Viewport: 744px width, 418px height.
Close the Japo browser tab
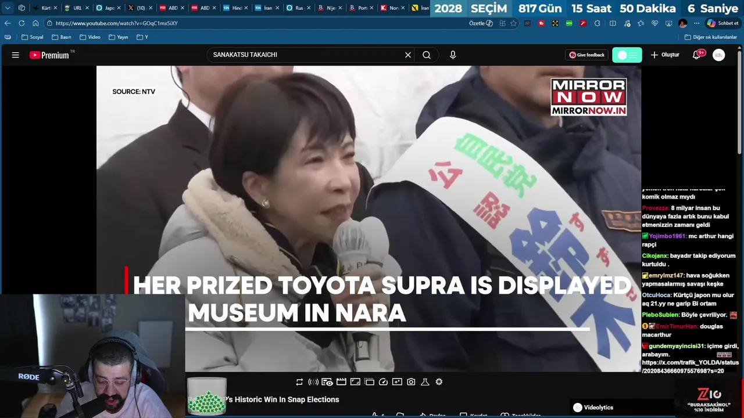pos(118,8)
